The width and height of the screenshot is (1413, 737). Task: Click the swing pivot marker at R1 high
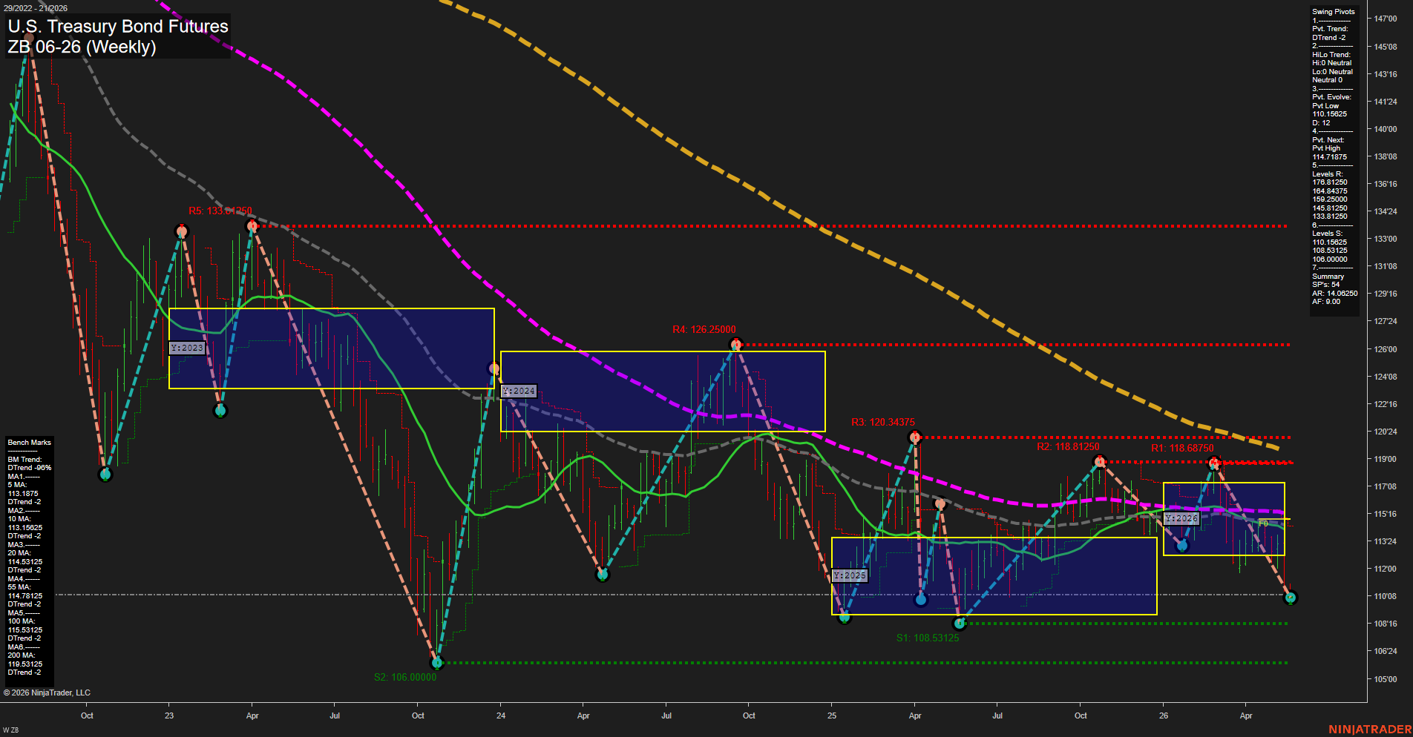point(1214,463)
